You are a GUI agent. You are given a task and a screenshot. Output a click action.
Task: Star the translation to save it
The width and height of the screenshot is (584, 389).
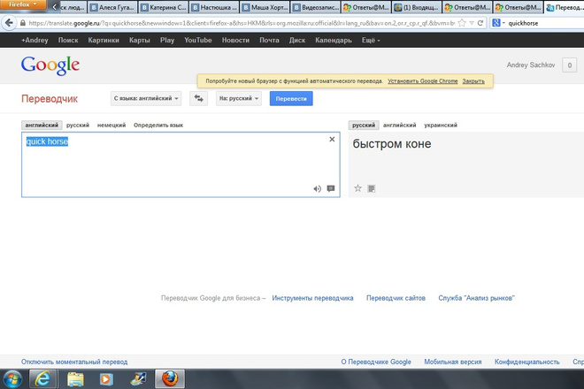pyautogui.click(x=358, y=188)
